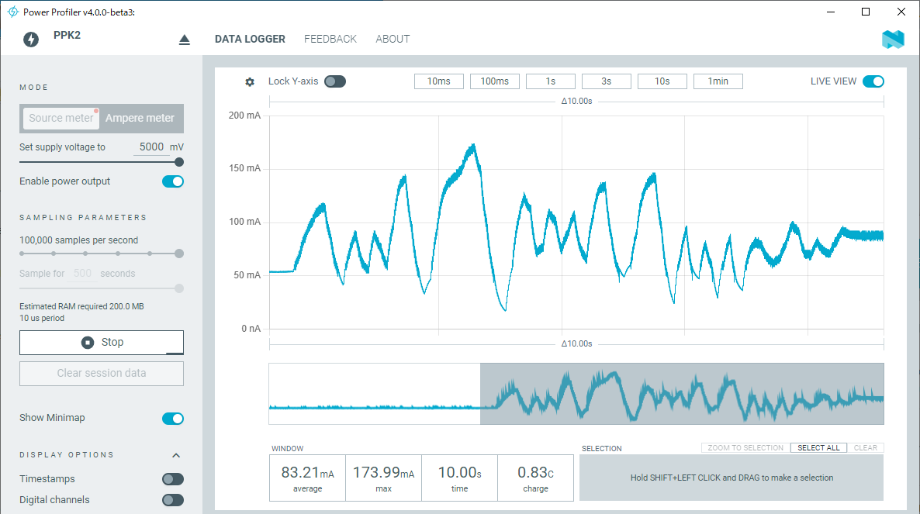
Task: Click the supply voltage slider handle
Action: pyautogui.click(x=179, y=162)
